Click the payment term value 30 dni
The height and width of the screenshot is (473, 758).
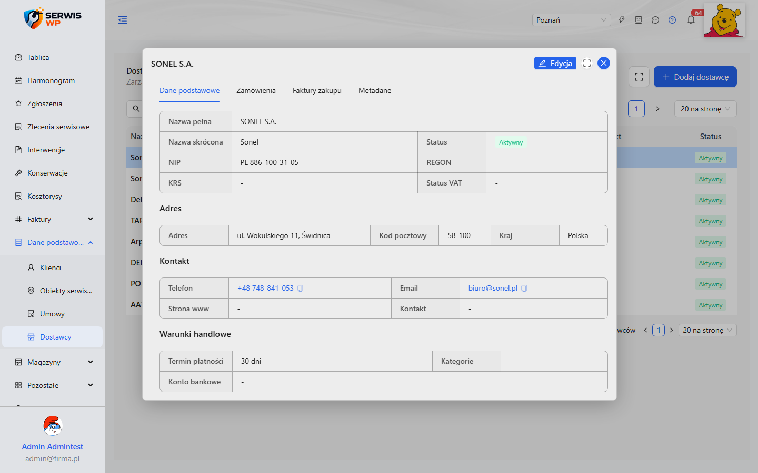[251, 361]
